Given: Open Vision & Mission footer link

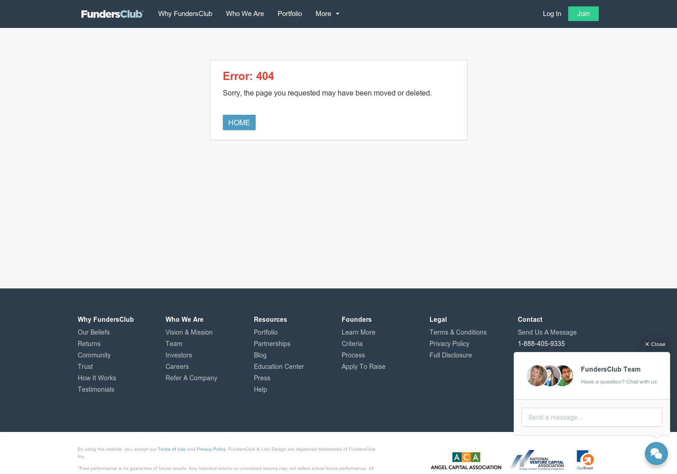Looking at the screenshot, I should [189, 332].
